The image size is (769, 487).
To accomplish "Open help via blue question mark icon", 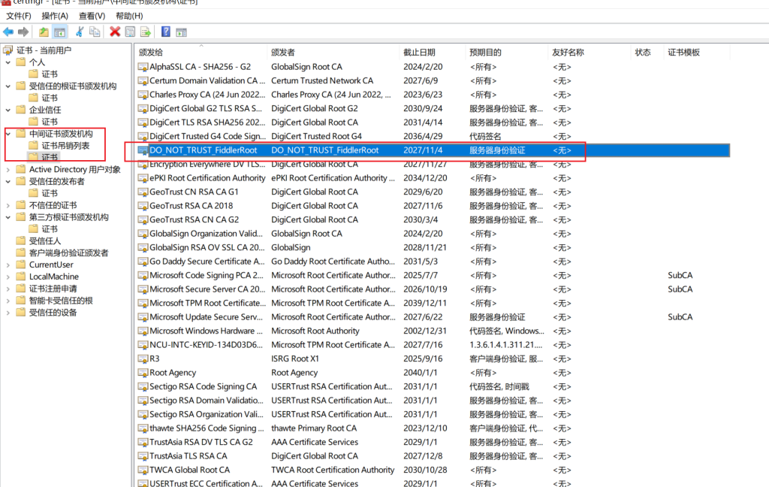I will [166, 32].
